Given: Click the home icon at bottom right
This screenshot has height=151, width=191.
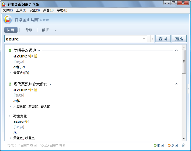Looking at the screenshot, I should [x=184, y=145].
